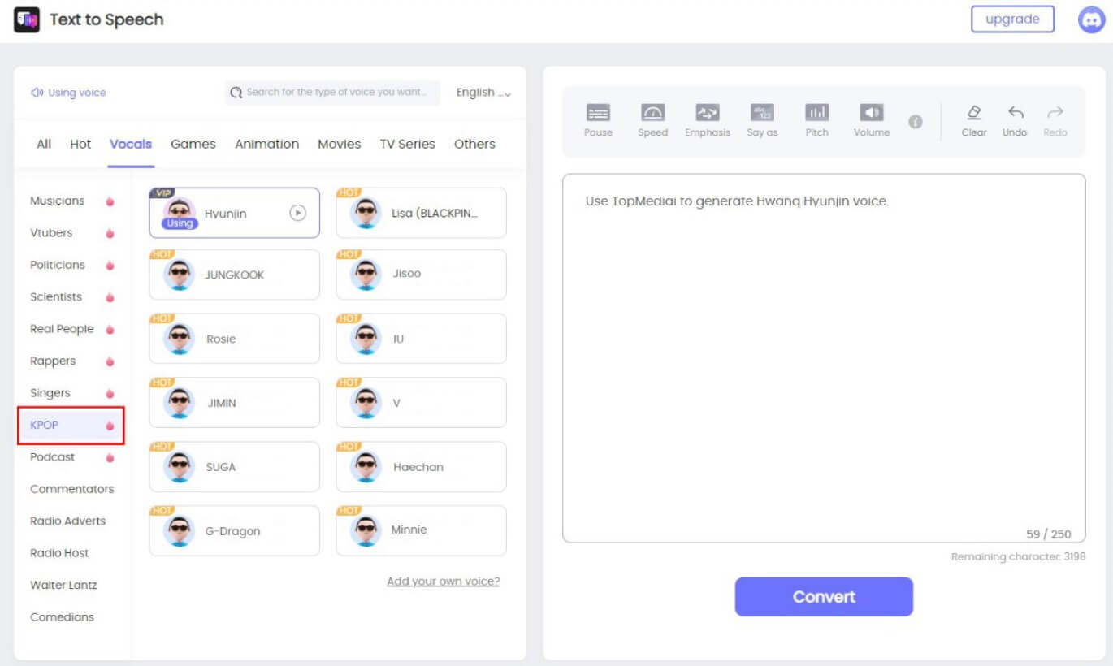
Task: Select the SUGA voice card
Action: 235,467
